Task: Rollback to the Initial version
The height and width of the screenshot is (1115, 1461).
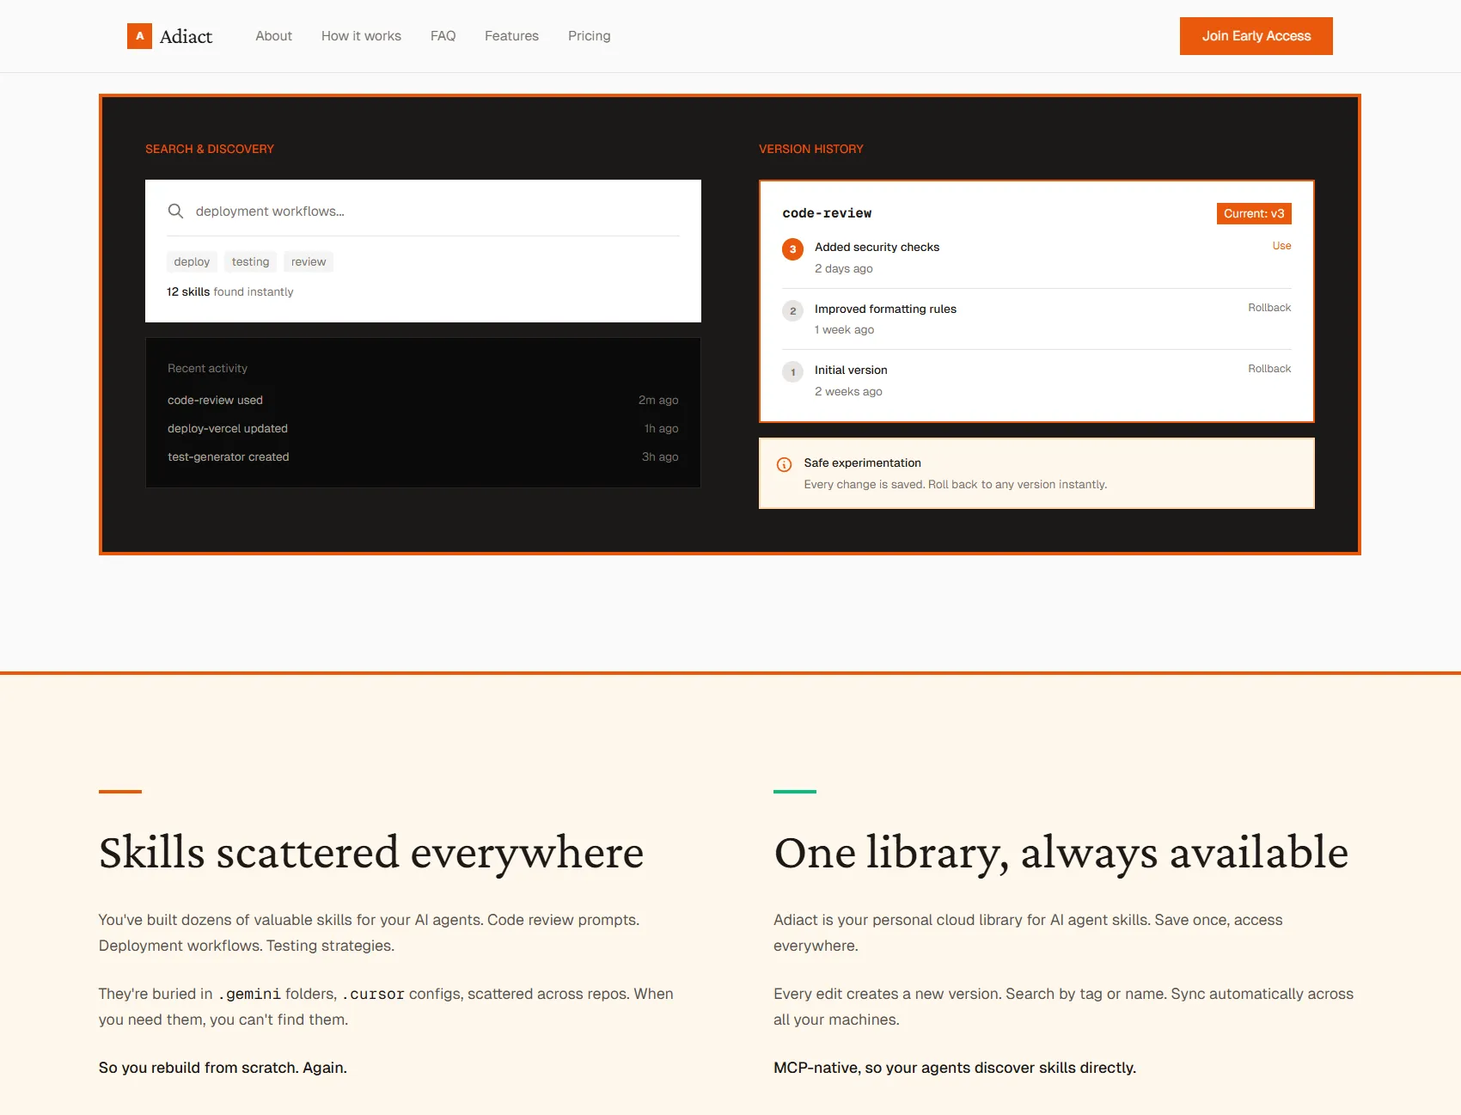Action: click(x=1269, y=369)
